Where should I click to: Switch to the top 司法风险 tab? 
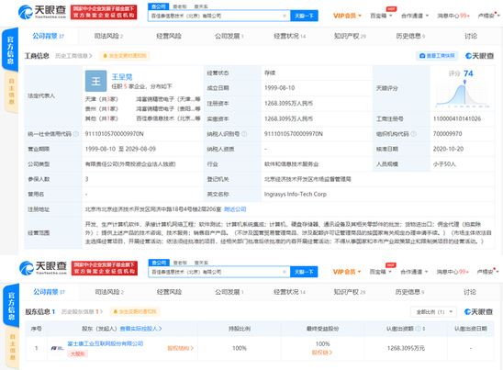(108, 36)
